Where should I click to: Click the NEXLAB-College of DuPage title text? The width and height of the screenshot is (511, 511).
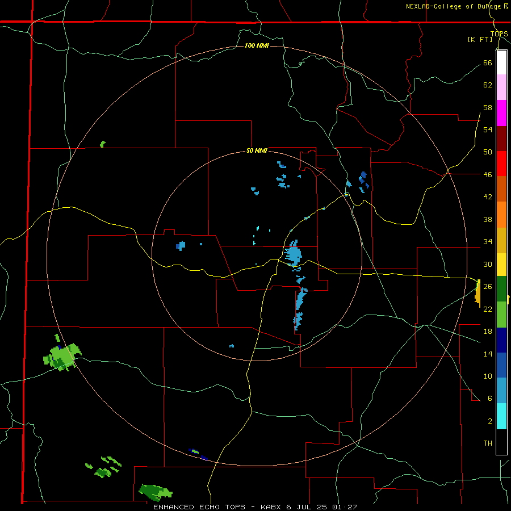(457, 6)
